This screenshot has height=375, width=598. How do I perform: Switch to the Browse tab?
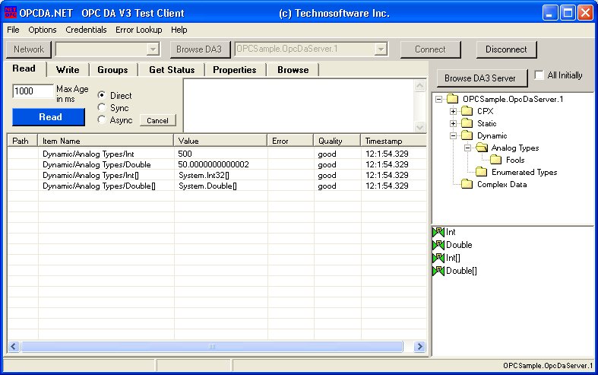pos(293,70)
